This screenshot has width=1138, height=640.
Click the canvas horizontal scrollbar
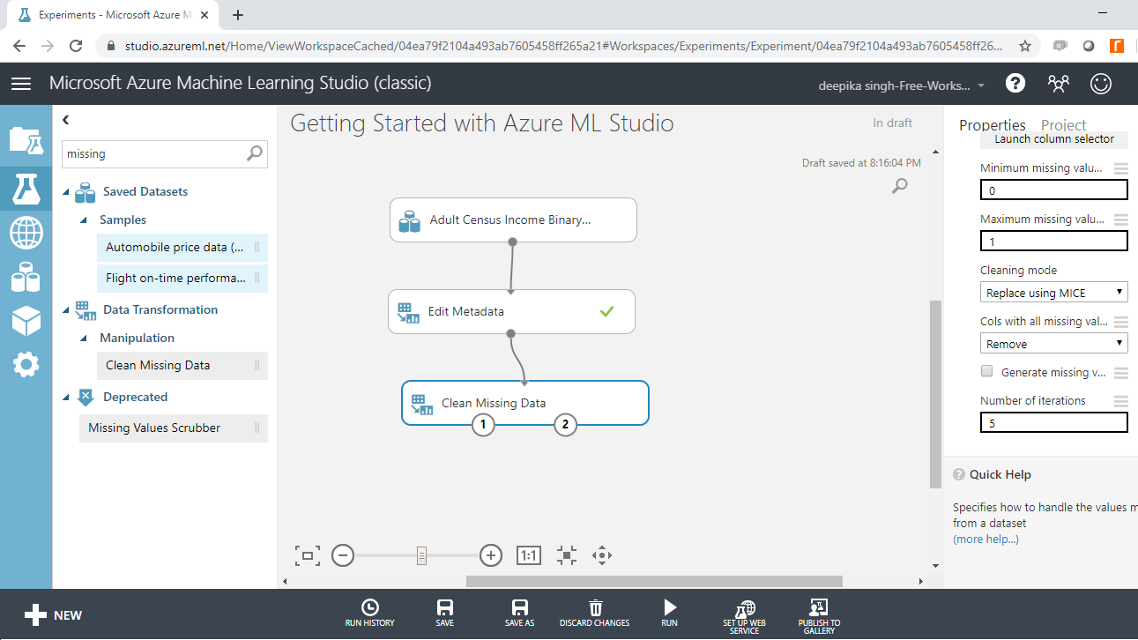coord(654,581)
